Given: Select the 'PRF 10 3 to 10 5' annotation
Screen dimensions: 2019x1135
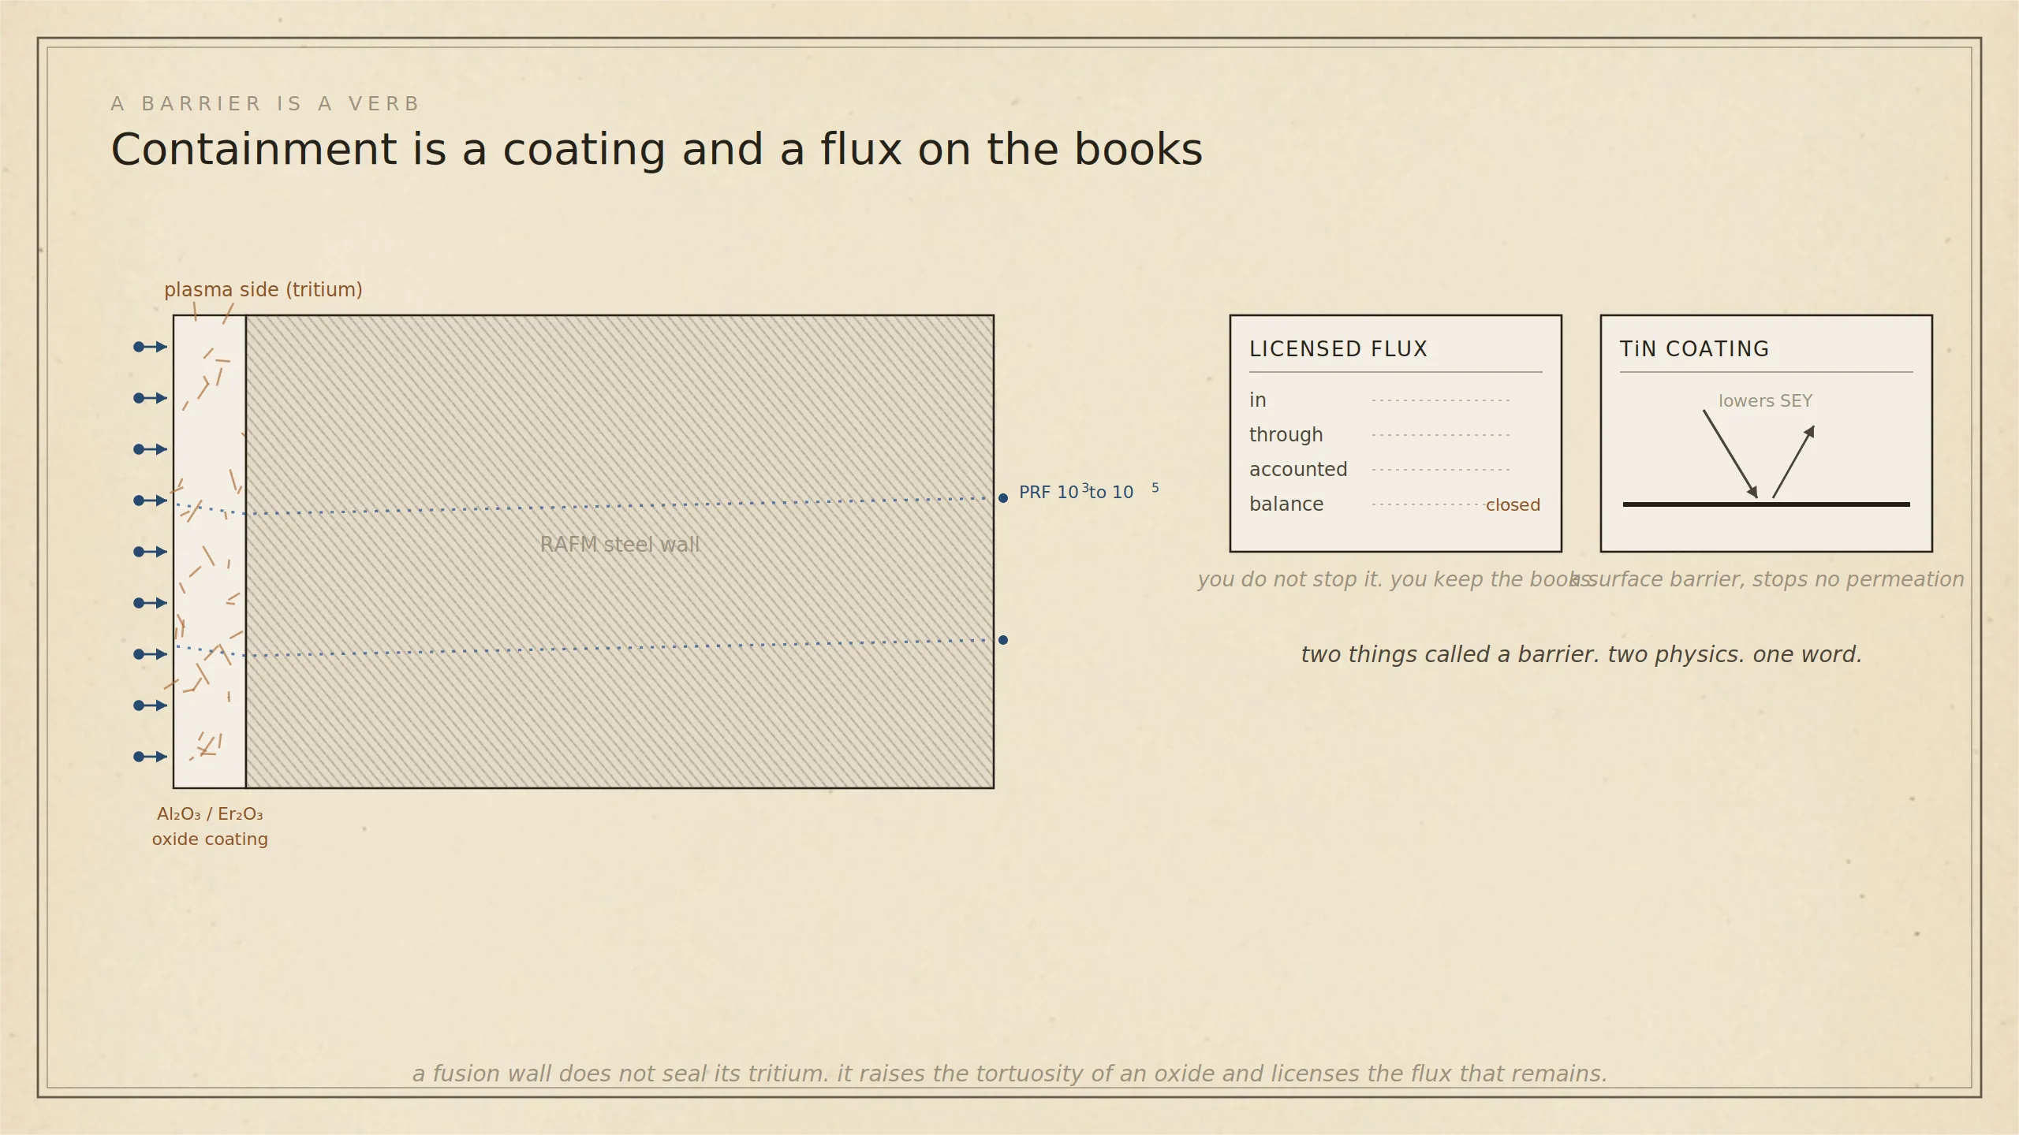Looking at the screenshot, I should pyautogui.click(x=1089, y=491).
